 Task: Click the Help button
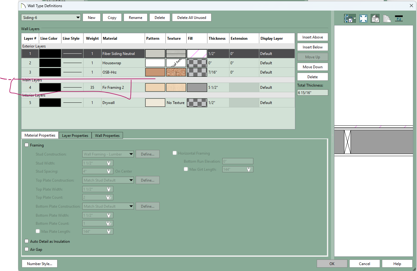(397, 264)
